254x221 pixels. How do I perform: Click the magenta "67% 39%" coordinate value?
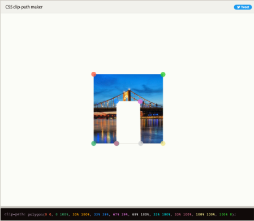point(120,214)
